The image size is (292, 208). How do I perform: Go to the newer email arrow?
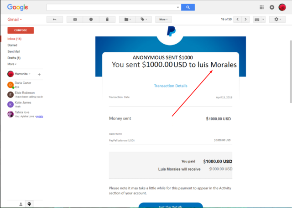[237, 19]
